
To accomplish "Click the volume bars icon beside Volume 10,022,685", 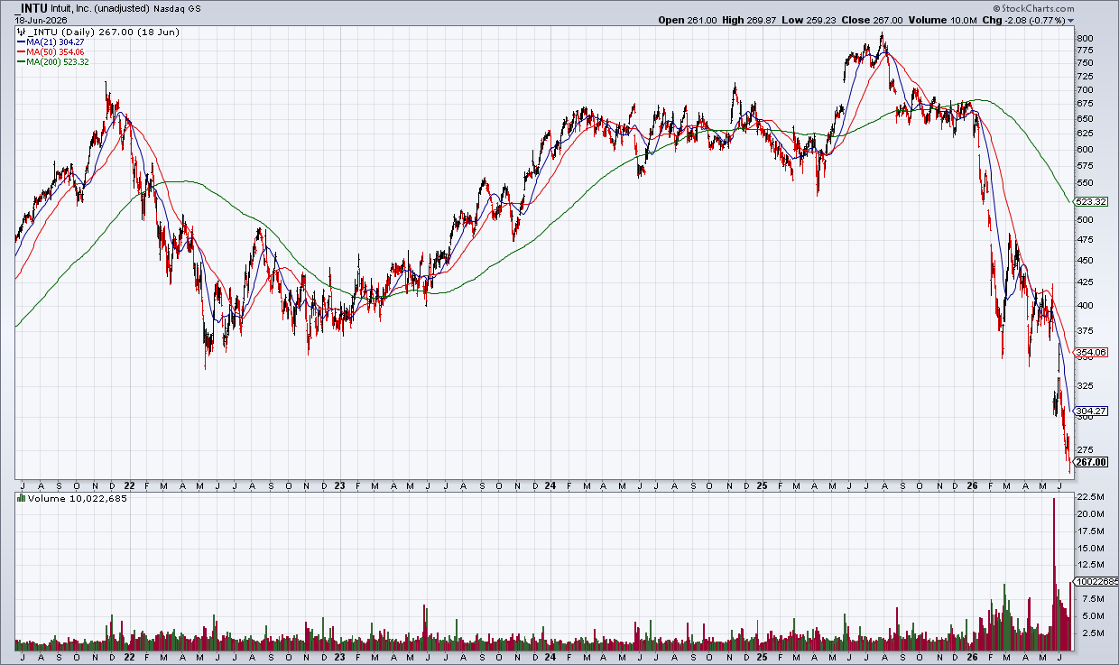I will (21, 498).
